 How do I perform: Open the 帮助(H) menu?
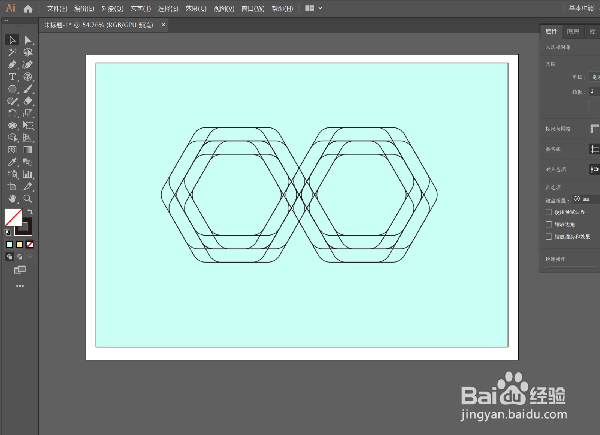point(282,9)
